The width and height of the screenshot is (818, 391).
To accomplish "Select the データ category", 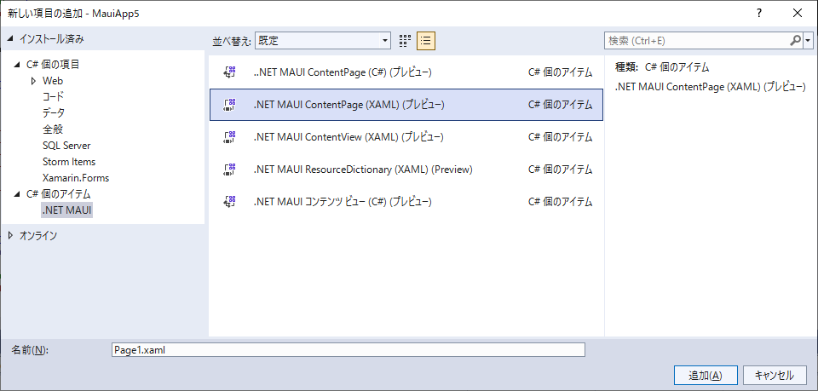I will (x=54, y=113).
